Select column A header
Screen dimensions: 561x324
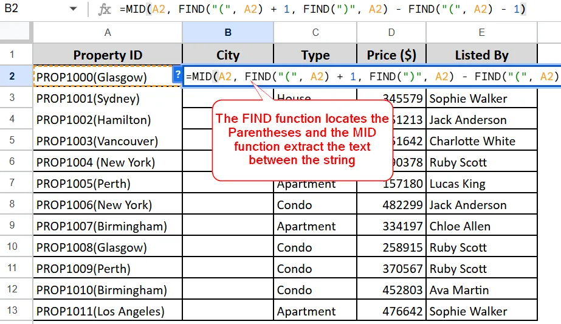click(x=108, y=33)
